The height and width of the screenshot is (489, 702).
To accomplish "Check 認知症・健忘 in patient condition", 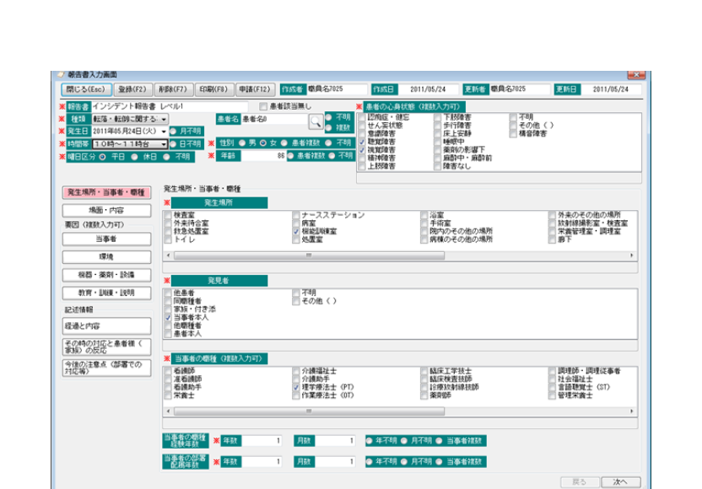I will pos(362,117).
